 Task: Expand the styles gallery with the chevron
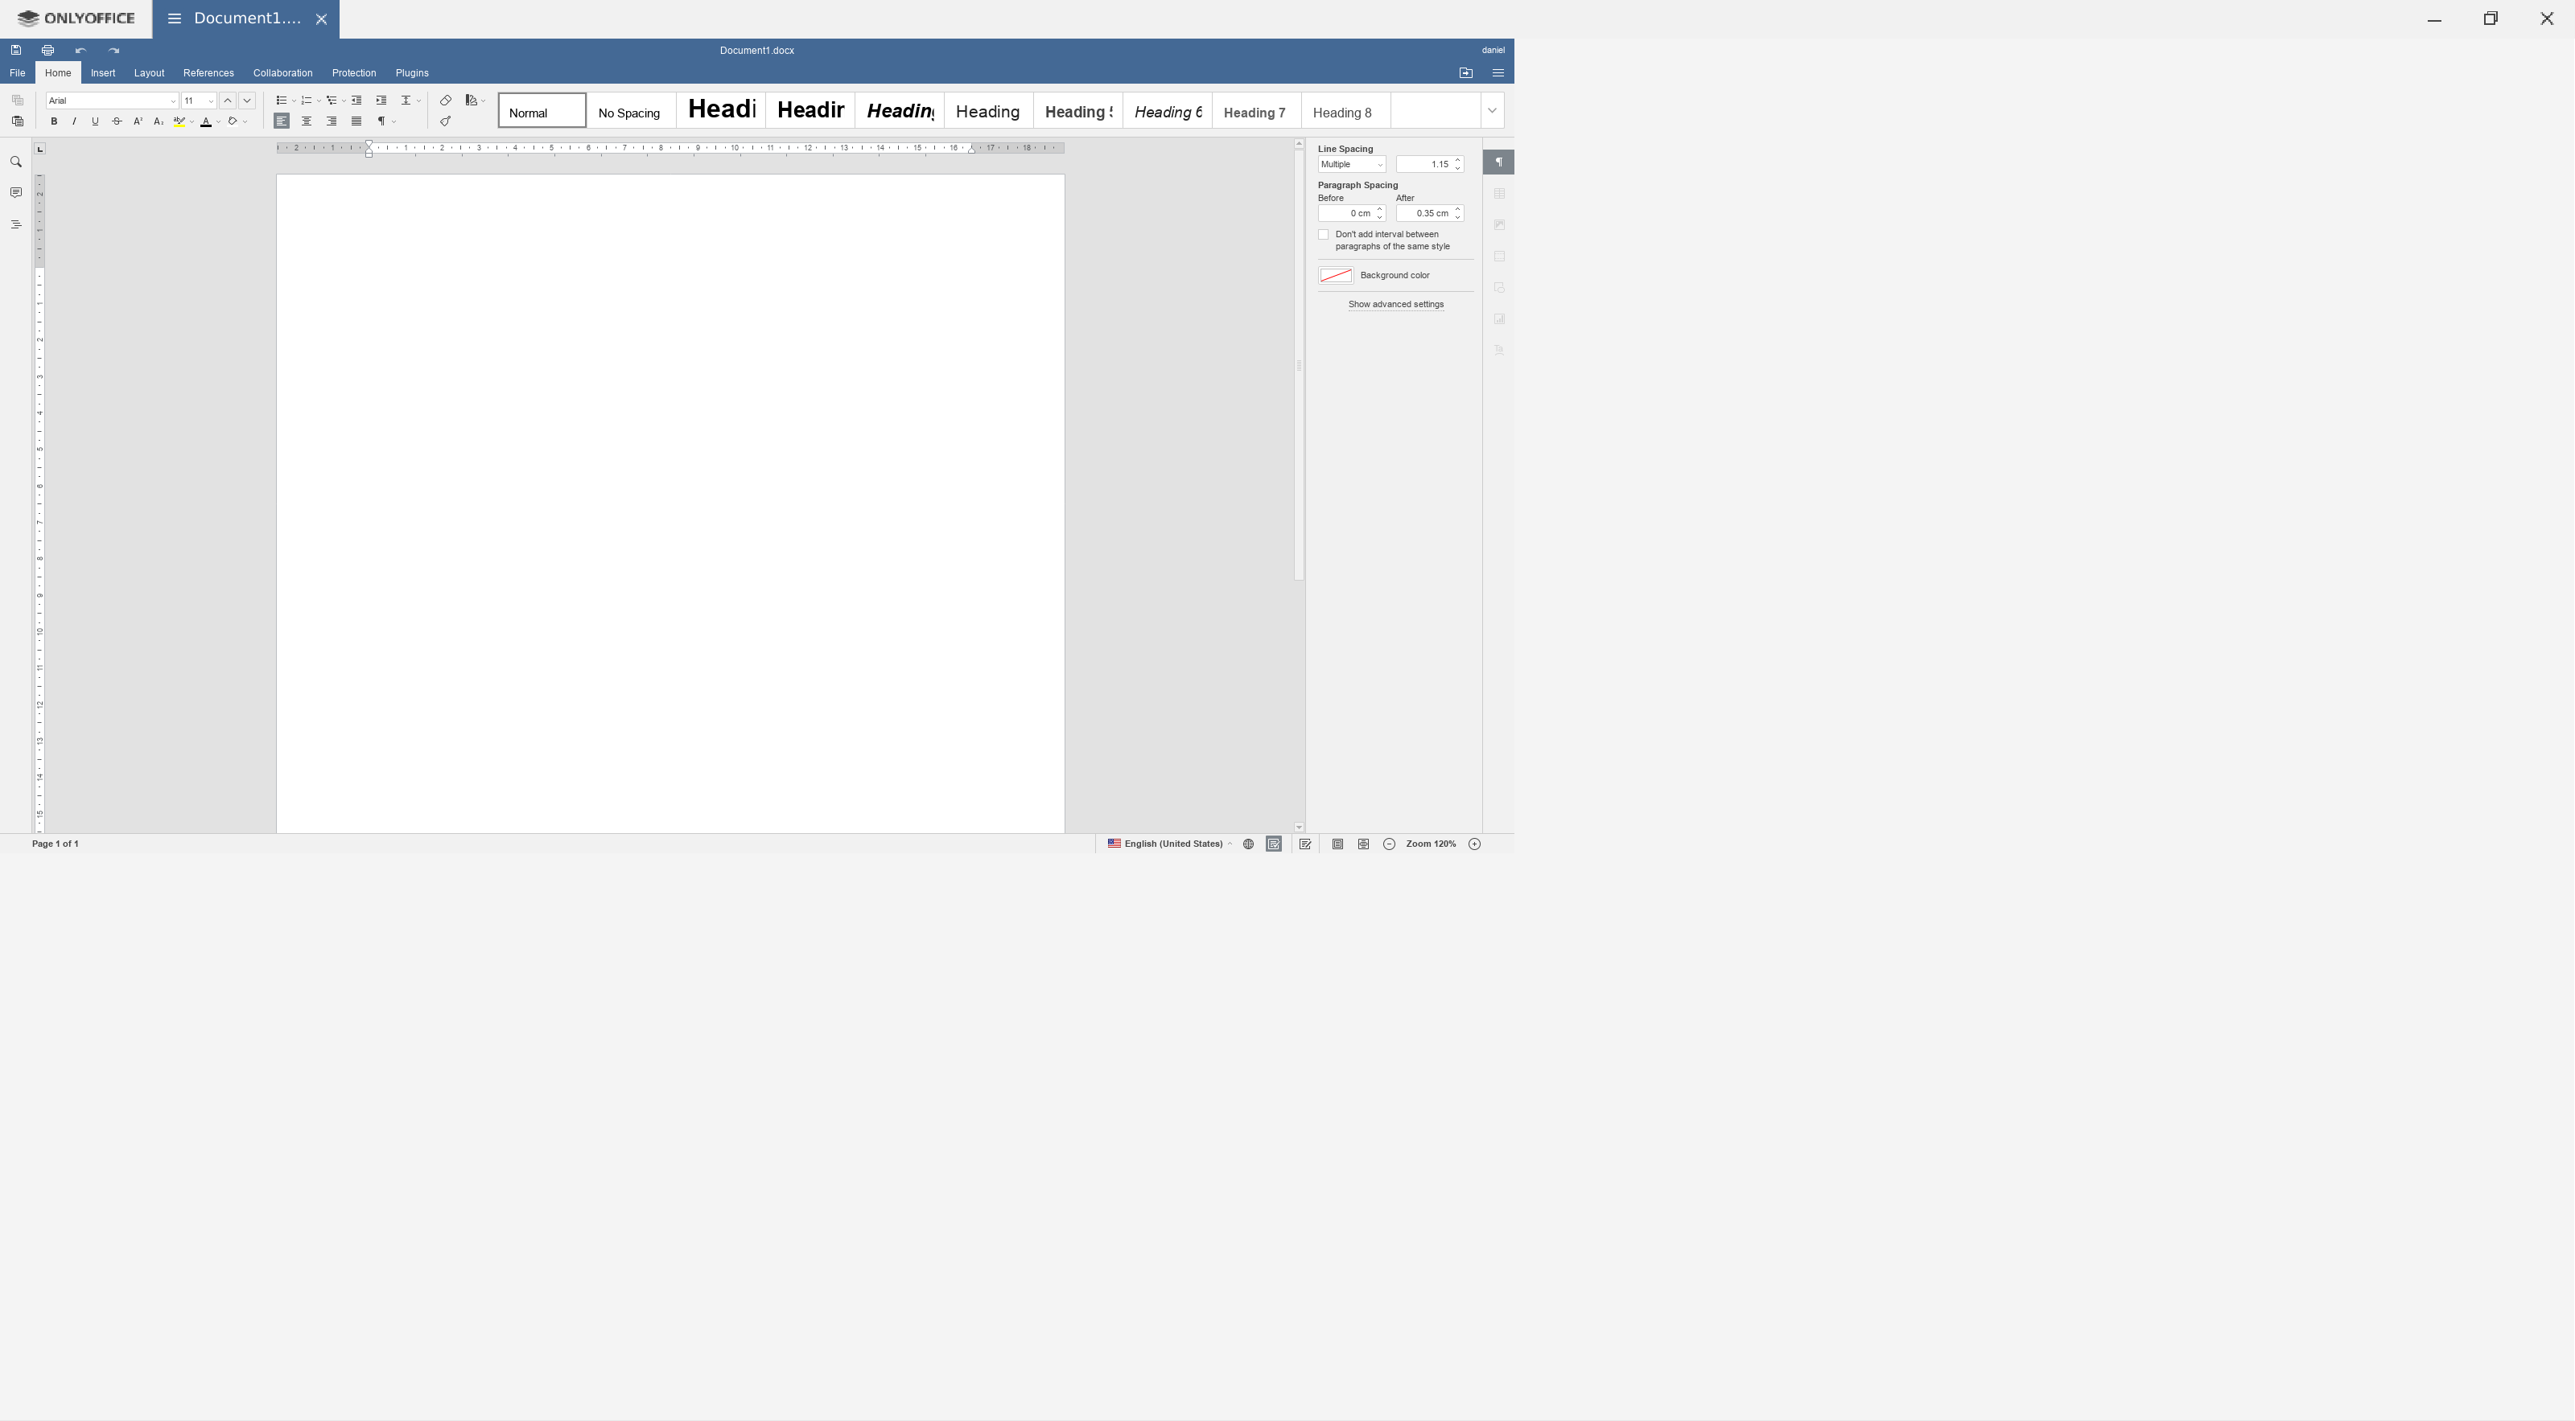click(x=1491, y=110)
